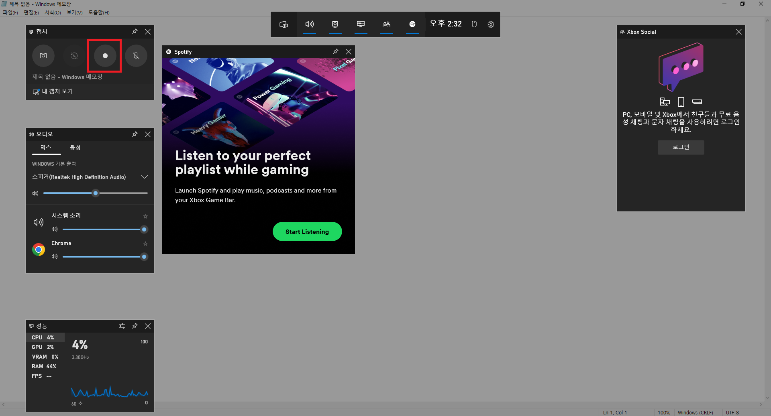This screenshot has width=771, height=416.
Task: Mute Chrome audio speaker icon
Action: coord(55,256)
